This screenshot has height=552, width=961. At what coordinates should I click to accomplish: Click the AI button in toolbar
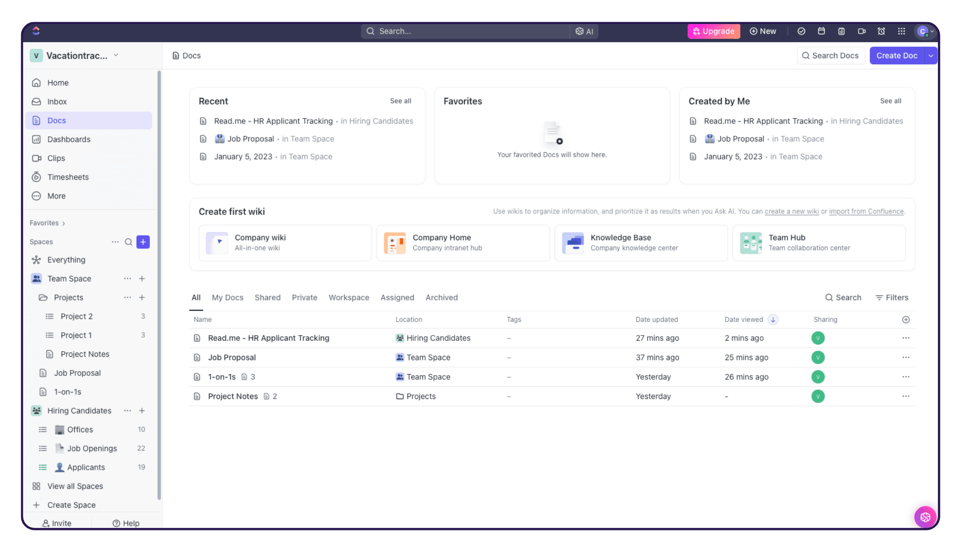click(x=583, y=31)
